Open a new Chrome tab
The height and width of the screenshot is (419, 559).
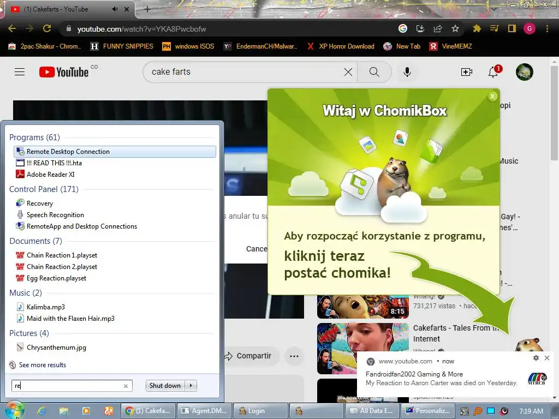click(x=147, y=10)
